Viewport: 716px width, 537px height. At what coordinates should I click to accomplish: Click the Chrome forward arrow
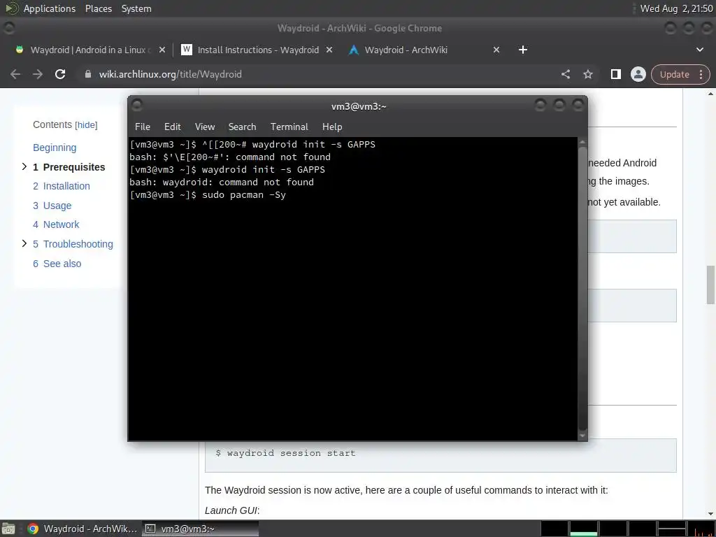(x=38, y=74)
